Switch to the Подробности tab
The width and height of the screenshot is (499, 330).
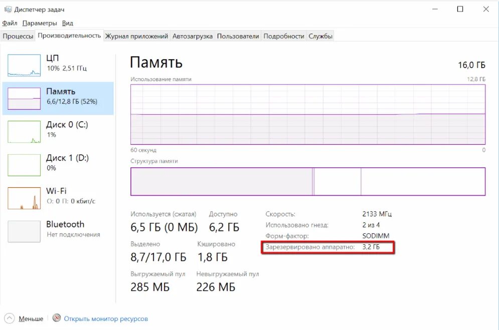click(283, 36)
